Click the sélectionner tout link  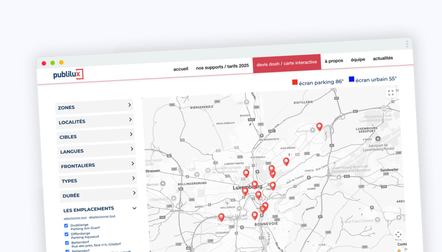[x=75, y=218]
